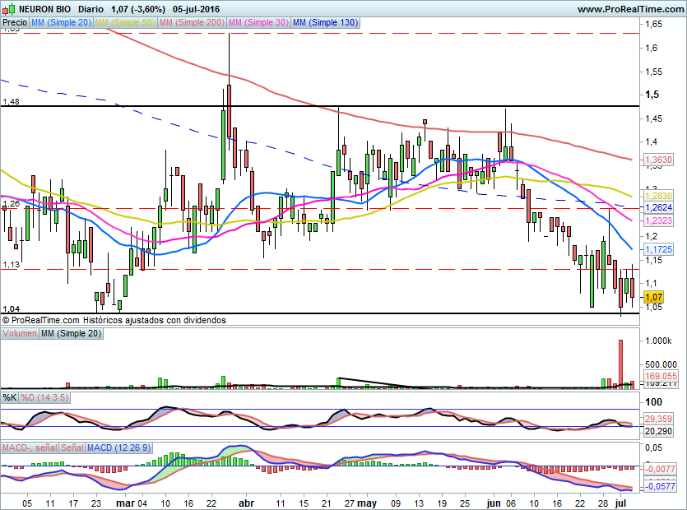Screen dimensions: 687x510
Task: Click the MM (Simple 200) red label
Action: [x=192, y=23]
